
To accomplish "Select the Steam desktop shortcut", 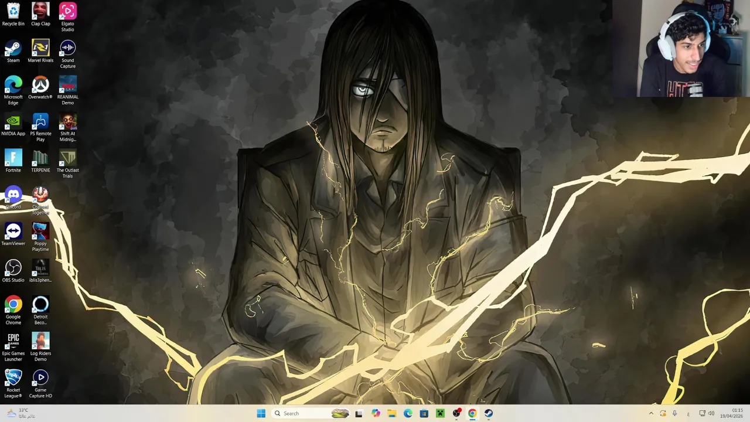I will 13,52.
